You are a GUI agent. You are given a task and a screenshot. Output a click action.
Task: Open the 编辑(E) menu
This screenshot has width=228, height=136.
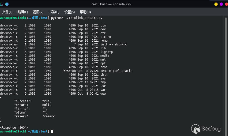click(23, 12)
